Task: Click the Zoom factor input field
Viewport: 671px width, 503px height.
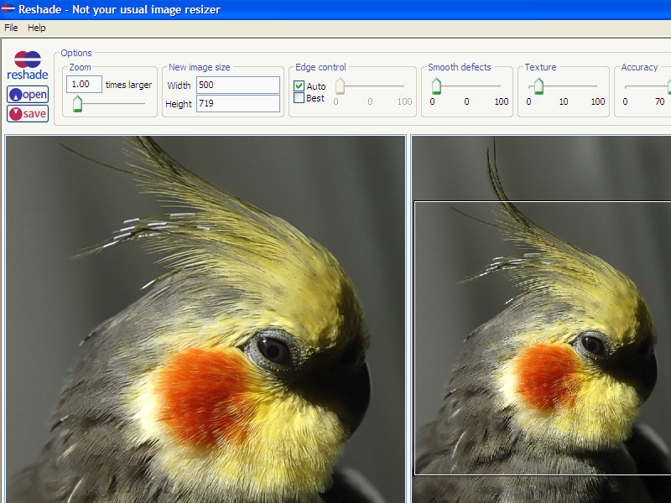Action: tap(85, 85)
